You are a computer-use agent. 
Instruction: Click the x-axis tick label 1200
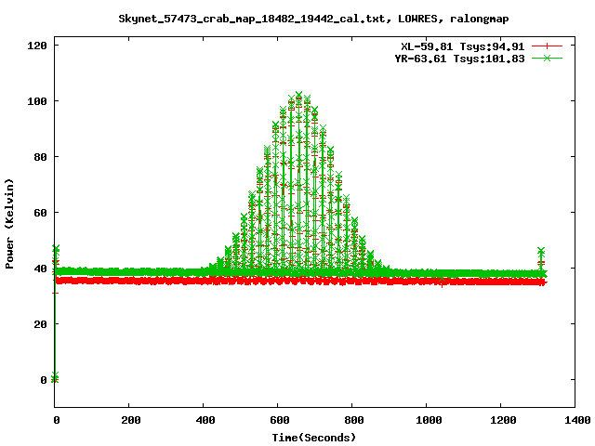coord(503,420)
